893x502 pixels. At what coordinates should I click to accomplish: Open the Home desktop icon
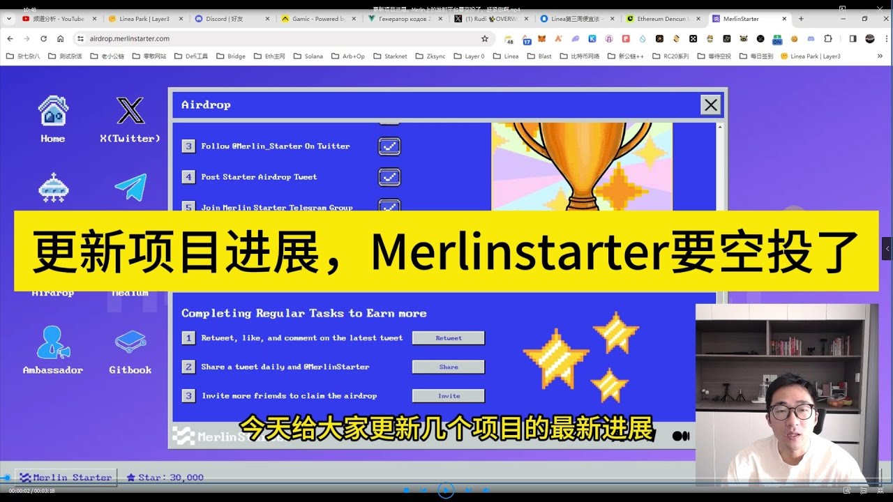tap(52, 119)
